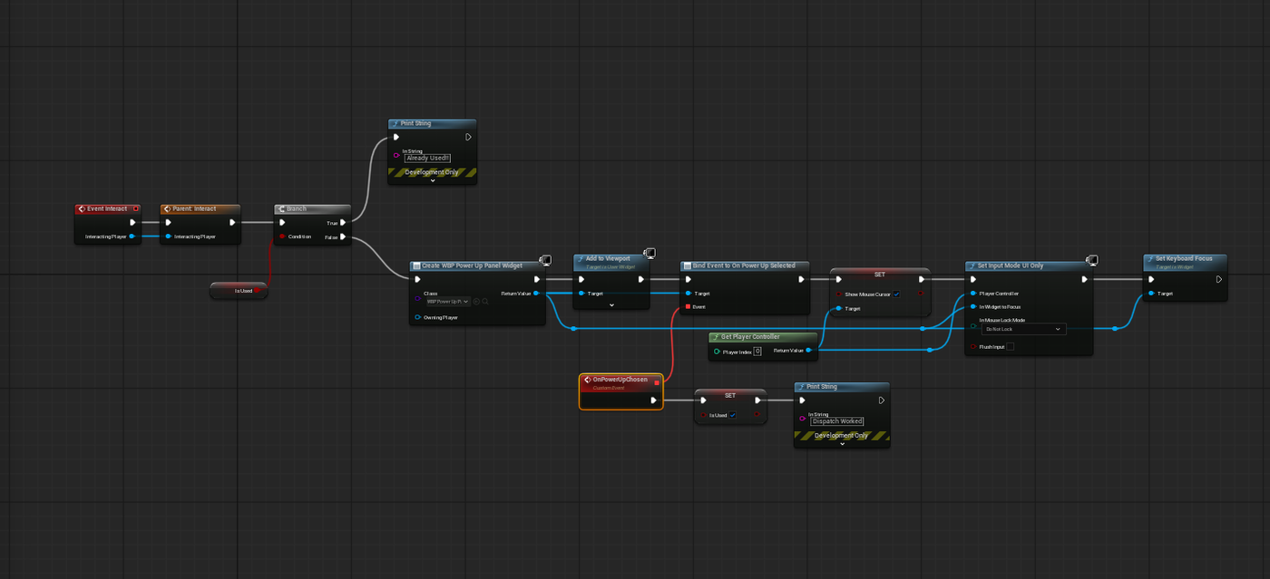Click Event Interact's Interacting Player output pin

coord(132,236)
